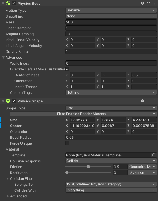158x201 pixels.
Task: Click the Physics Shape Orientation X field
Action: point(82,132)
